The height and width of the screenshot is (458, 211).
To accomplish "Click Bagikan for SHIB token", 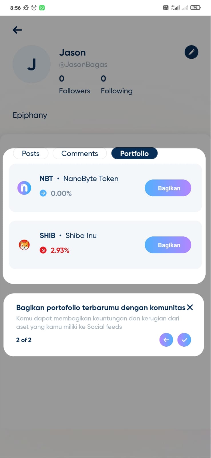I will (x=168, y=245).
